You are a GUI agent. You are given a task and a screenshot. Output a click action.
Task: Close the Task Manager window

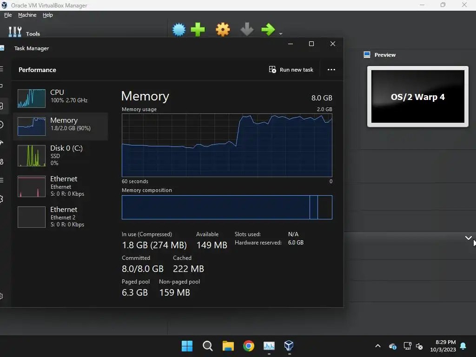click(x=333, y=44)
